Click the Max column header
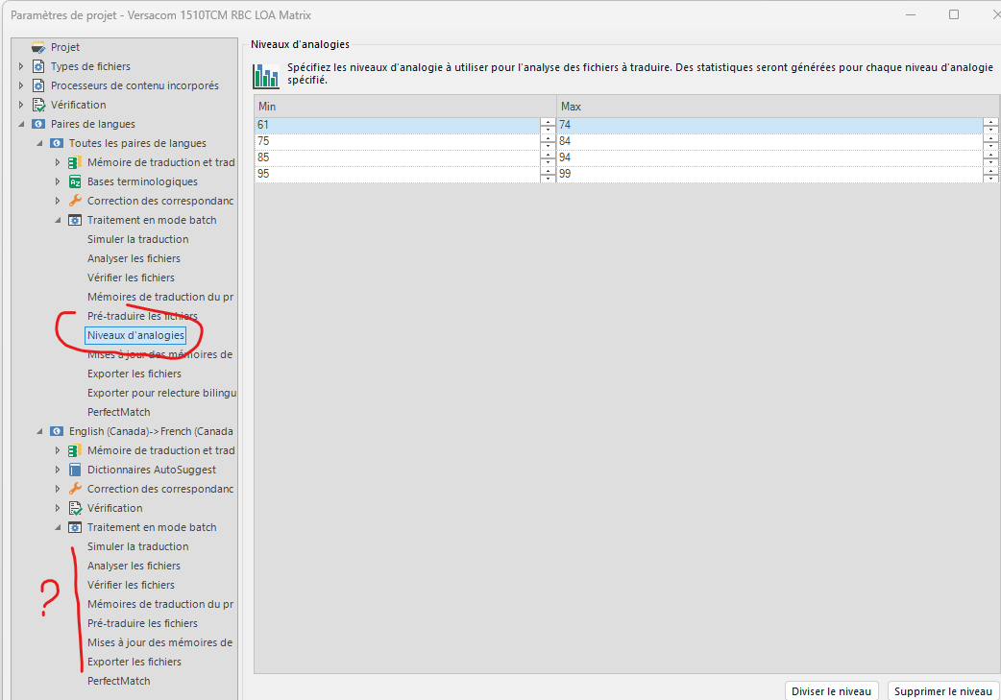 777,107
